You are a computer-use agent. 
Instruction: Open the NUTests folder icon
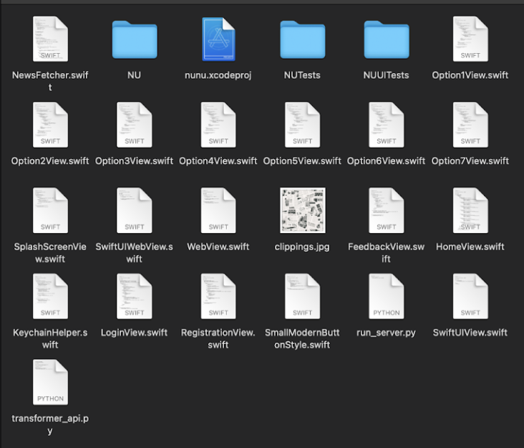(x=302, y=40)
